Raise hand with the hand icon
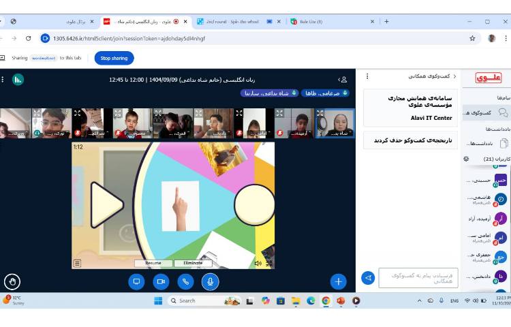The height and width of the screenshot is (327, 511). coord(12,282)
